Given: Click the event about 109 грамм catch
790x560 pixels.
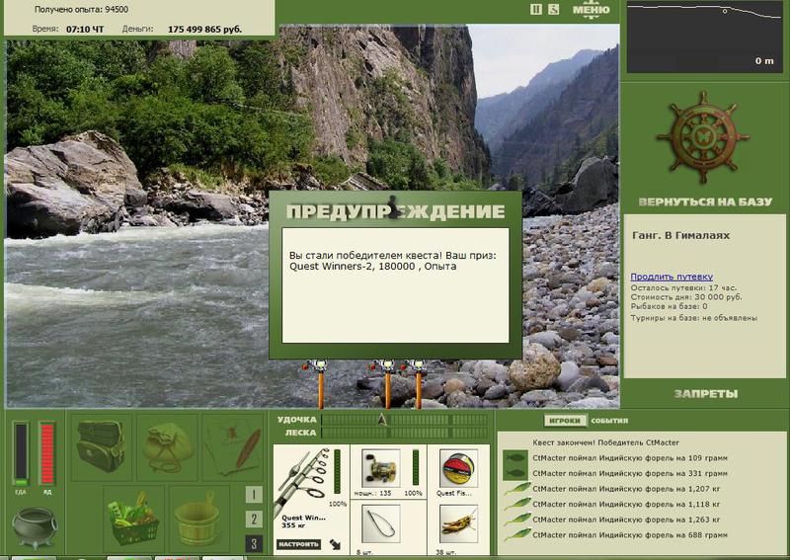Looking at the screenshot, I should coord(630,458).
